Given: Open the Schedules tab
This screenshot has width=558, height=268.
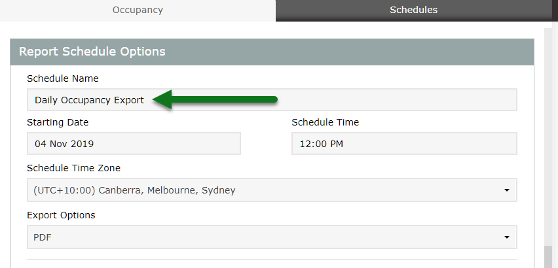Looking at the screenshot, I should [413, 10].
